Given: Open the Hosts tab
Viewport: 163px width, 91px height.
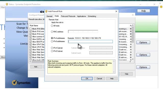Looking at the screenshot, I should (x=57, y=16).
